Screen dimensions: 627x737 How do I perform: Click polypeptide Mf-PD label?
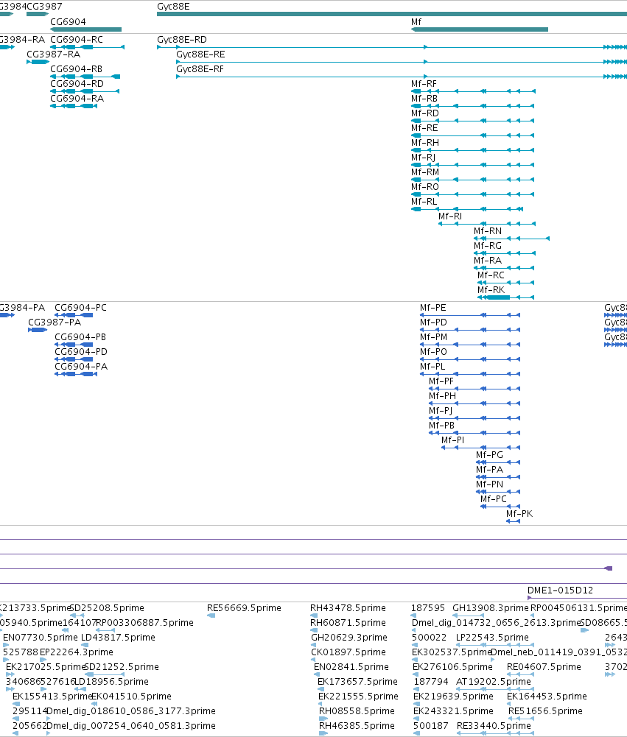click(x=433, y=322)
